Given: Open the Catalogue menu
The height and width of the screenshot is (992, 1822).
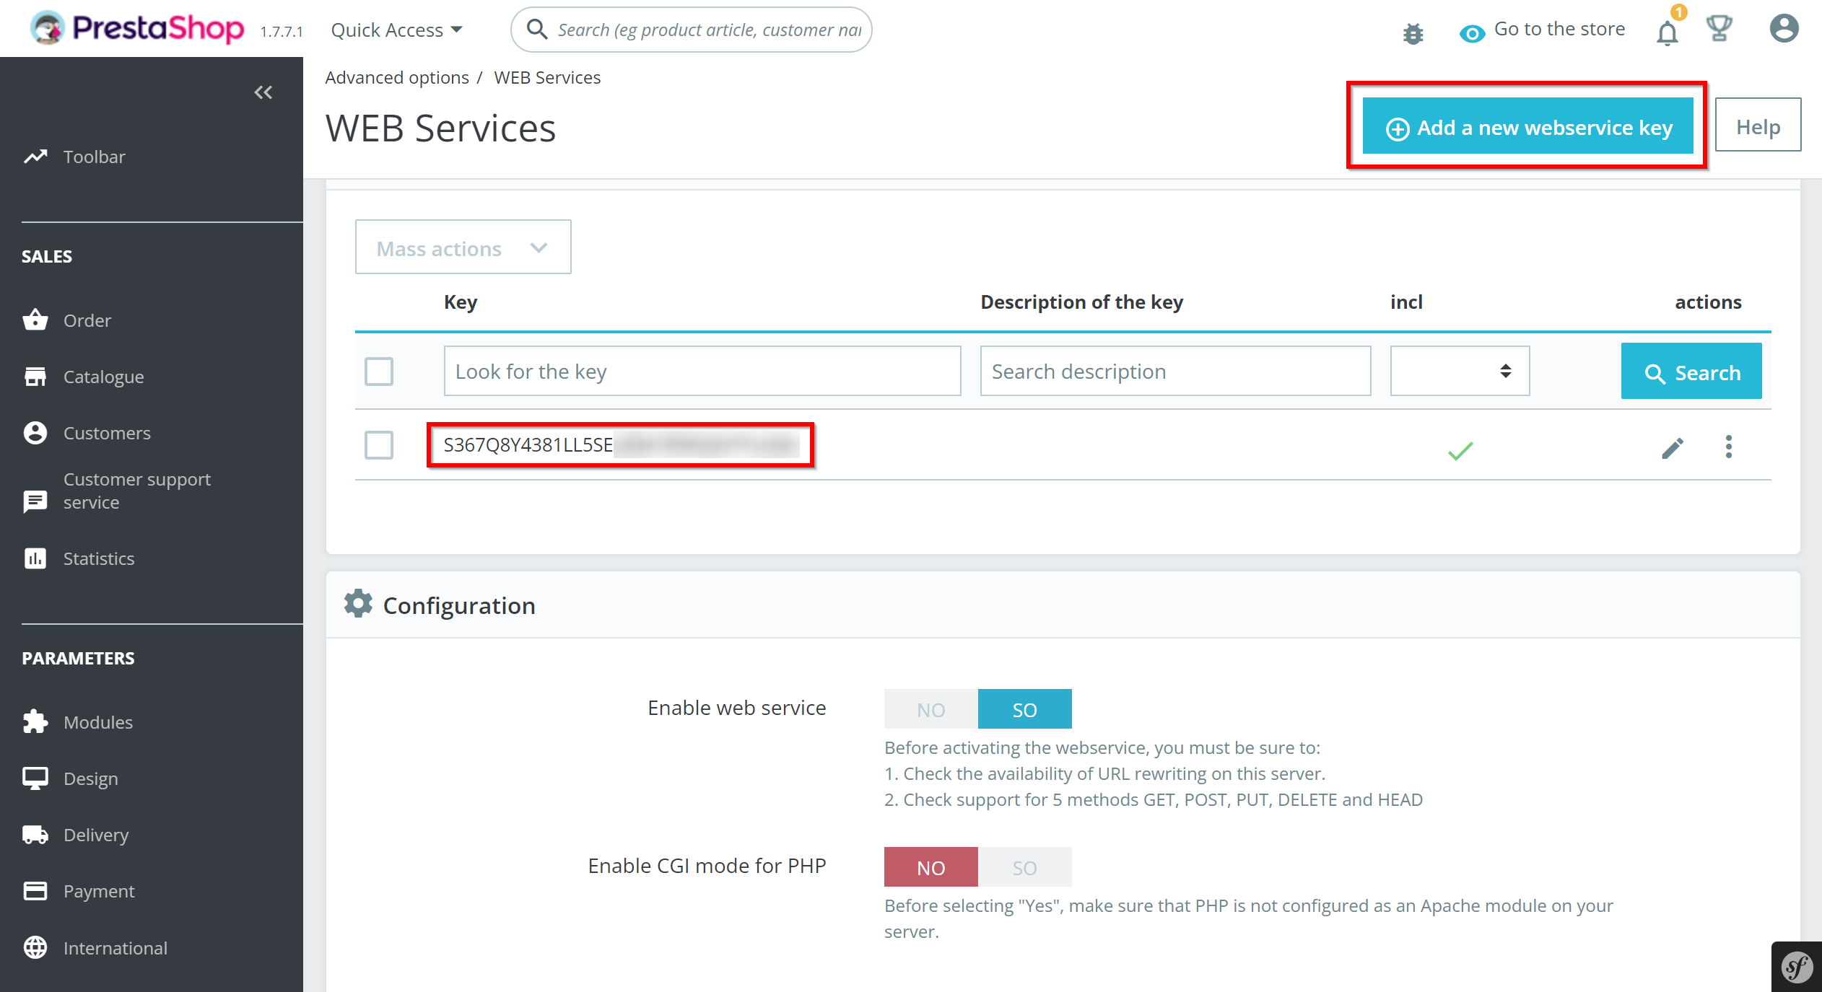Looking at the screenshot, I should (103, 377).
